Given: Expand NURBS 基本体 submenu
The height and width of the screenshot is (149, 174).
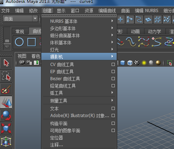Looking at the screenshot, I should [x=79, y=21].
